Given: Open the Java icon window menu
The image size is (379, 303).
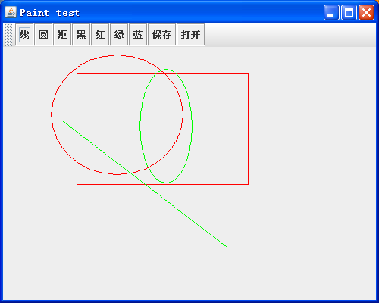Looking at the screenshot, I should pyautogui.click(x=11, y=12).
